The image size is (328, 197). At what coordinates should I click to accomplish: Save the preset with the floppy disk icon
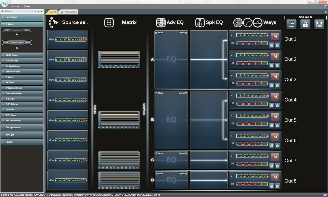319,24
